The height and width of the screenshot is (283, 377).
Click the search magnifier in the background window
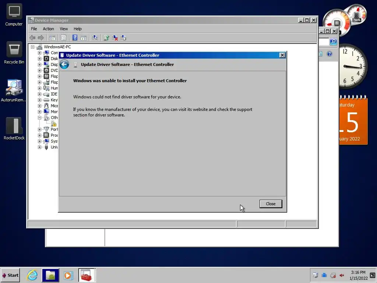333,42
